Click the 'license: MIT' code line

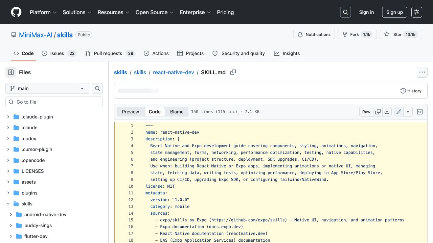[x=160, y=186]
